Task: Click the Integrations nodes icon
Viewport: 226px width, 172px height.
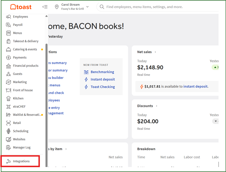Action: pos(8,161)
